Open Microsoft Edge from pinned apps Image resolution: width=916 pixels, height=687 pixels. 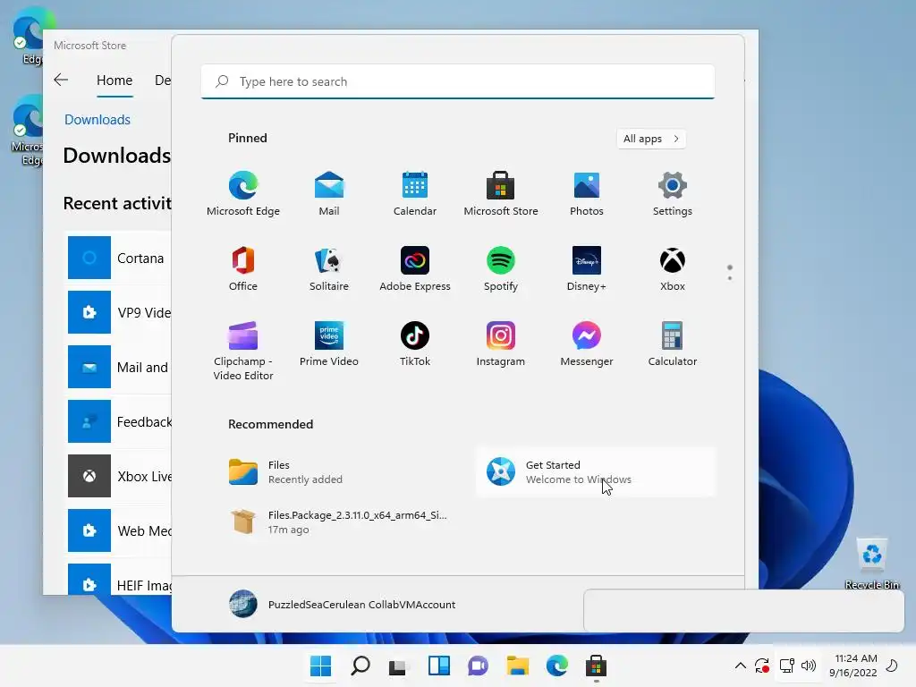coord(243,194)
